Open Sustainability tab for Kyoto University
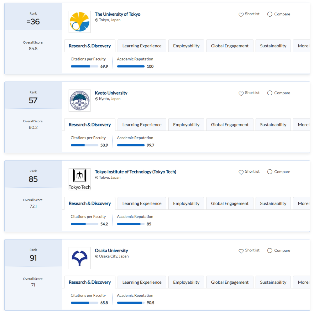This screenshot has width=314, height=311. 273,125
